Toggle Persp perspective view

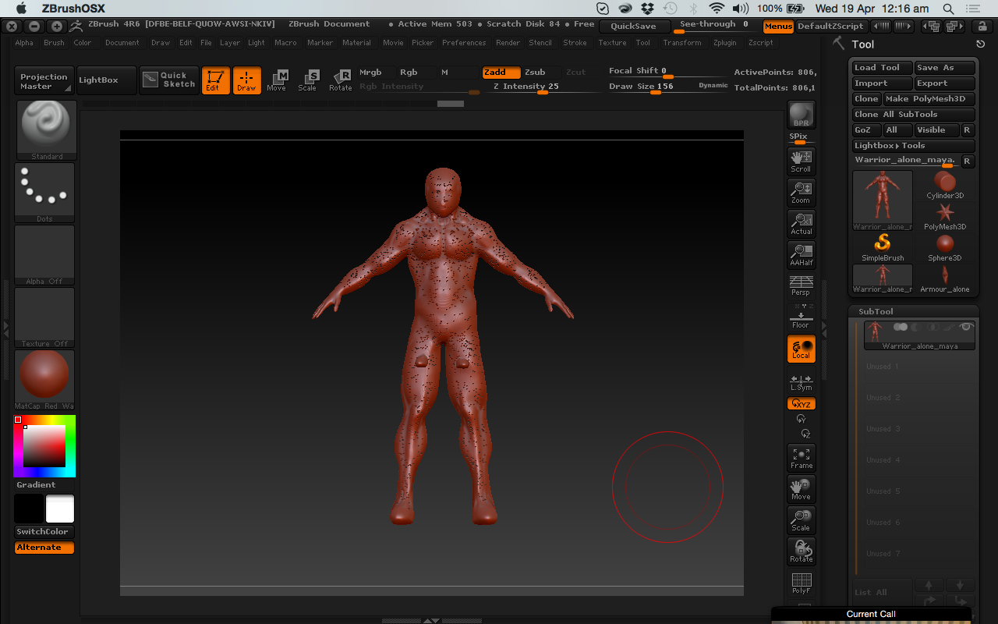802,285
